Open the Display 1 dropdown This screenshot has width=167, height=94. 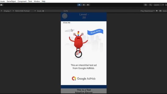(x=9, y=11)
